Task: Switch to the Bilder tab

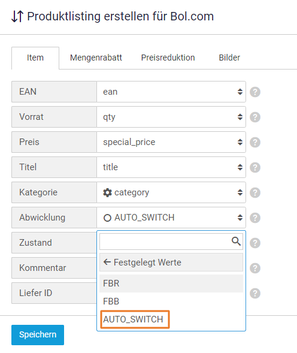Action: point(229,58)
